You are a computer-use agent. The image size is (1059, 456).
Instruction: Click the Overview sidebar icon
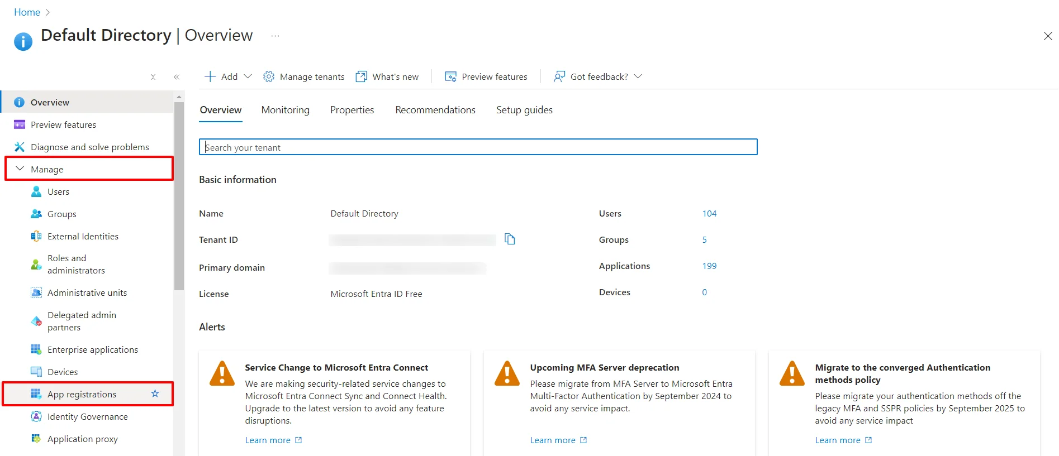point(19,102)
